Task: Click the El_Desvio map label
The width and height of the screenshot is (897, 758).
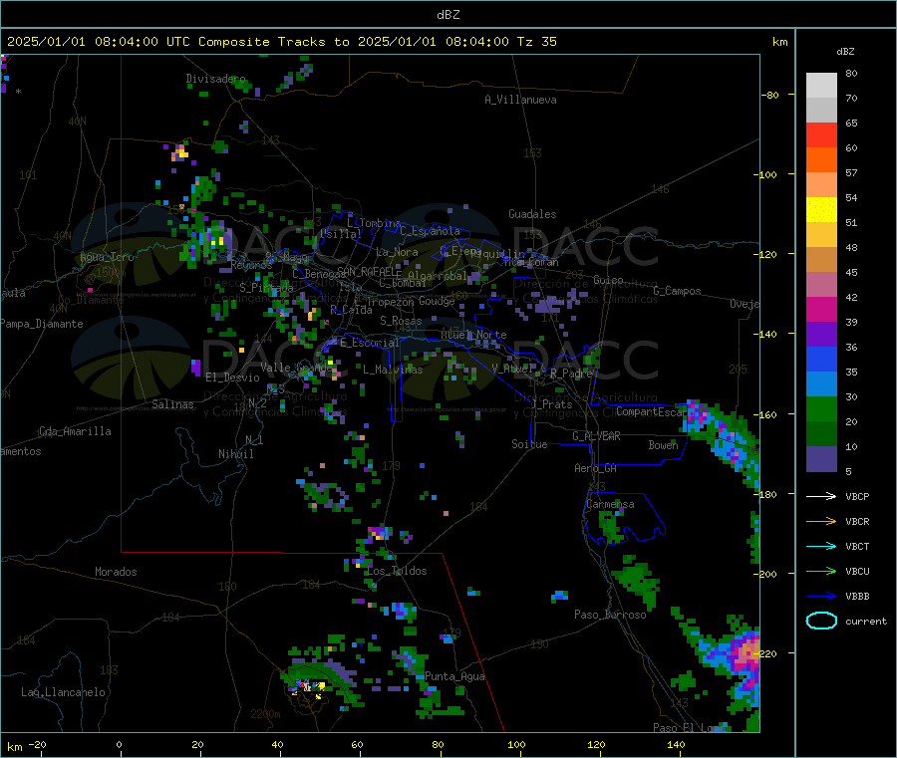Action: click(x=232, y=378)
